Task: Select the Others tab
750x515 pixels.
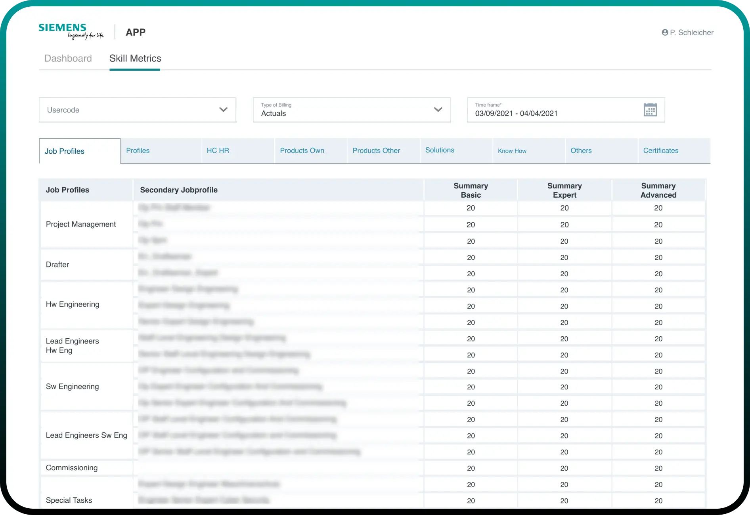Action: 602,151
